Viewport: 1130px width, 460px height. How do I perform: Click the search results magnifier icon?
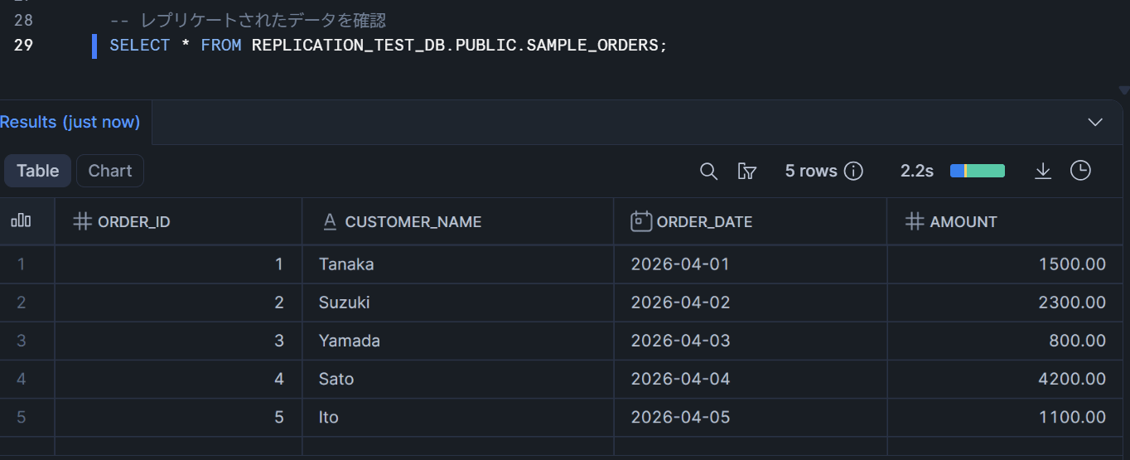[708, 171]
